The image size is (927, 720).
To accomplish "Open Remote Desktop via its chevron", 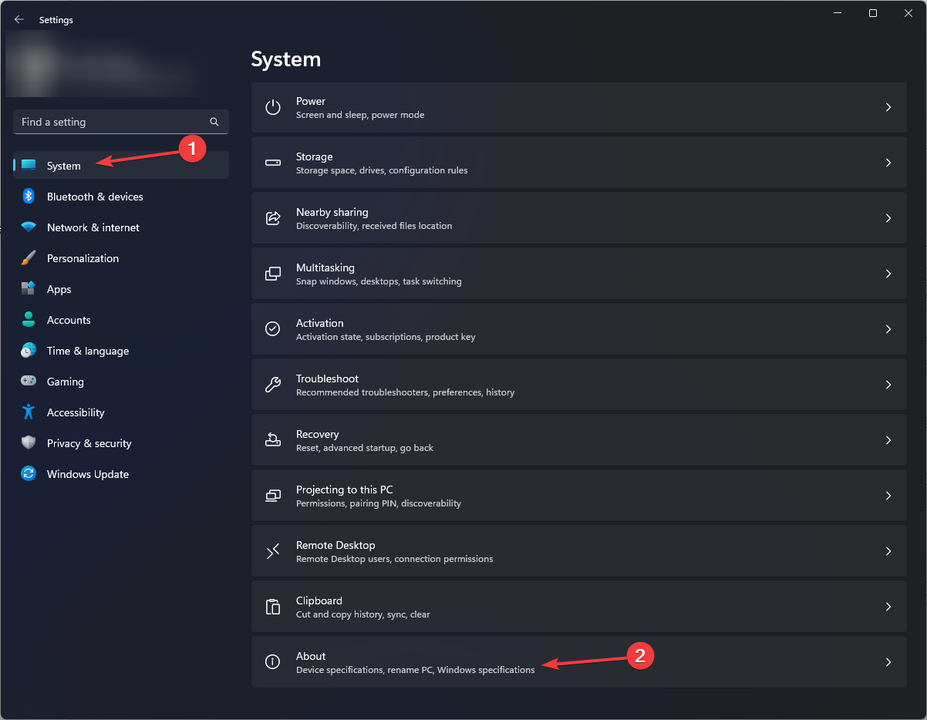I will coord(888,552).
